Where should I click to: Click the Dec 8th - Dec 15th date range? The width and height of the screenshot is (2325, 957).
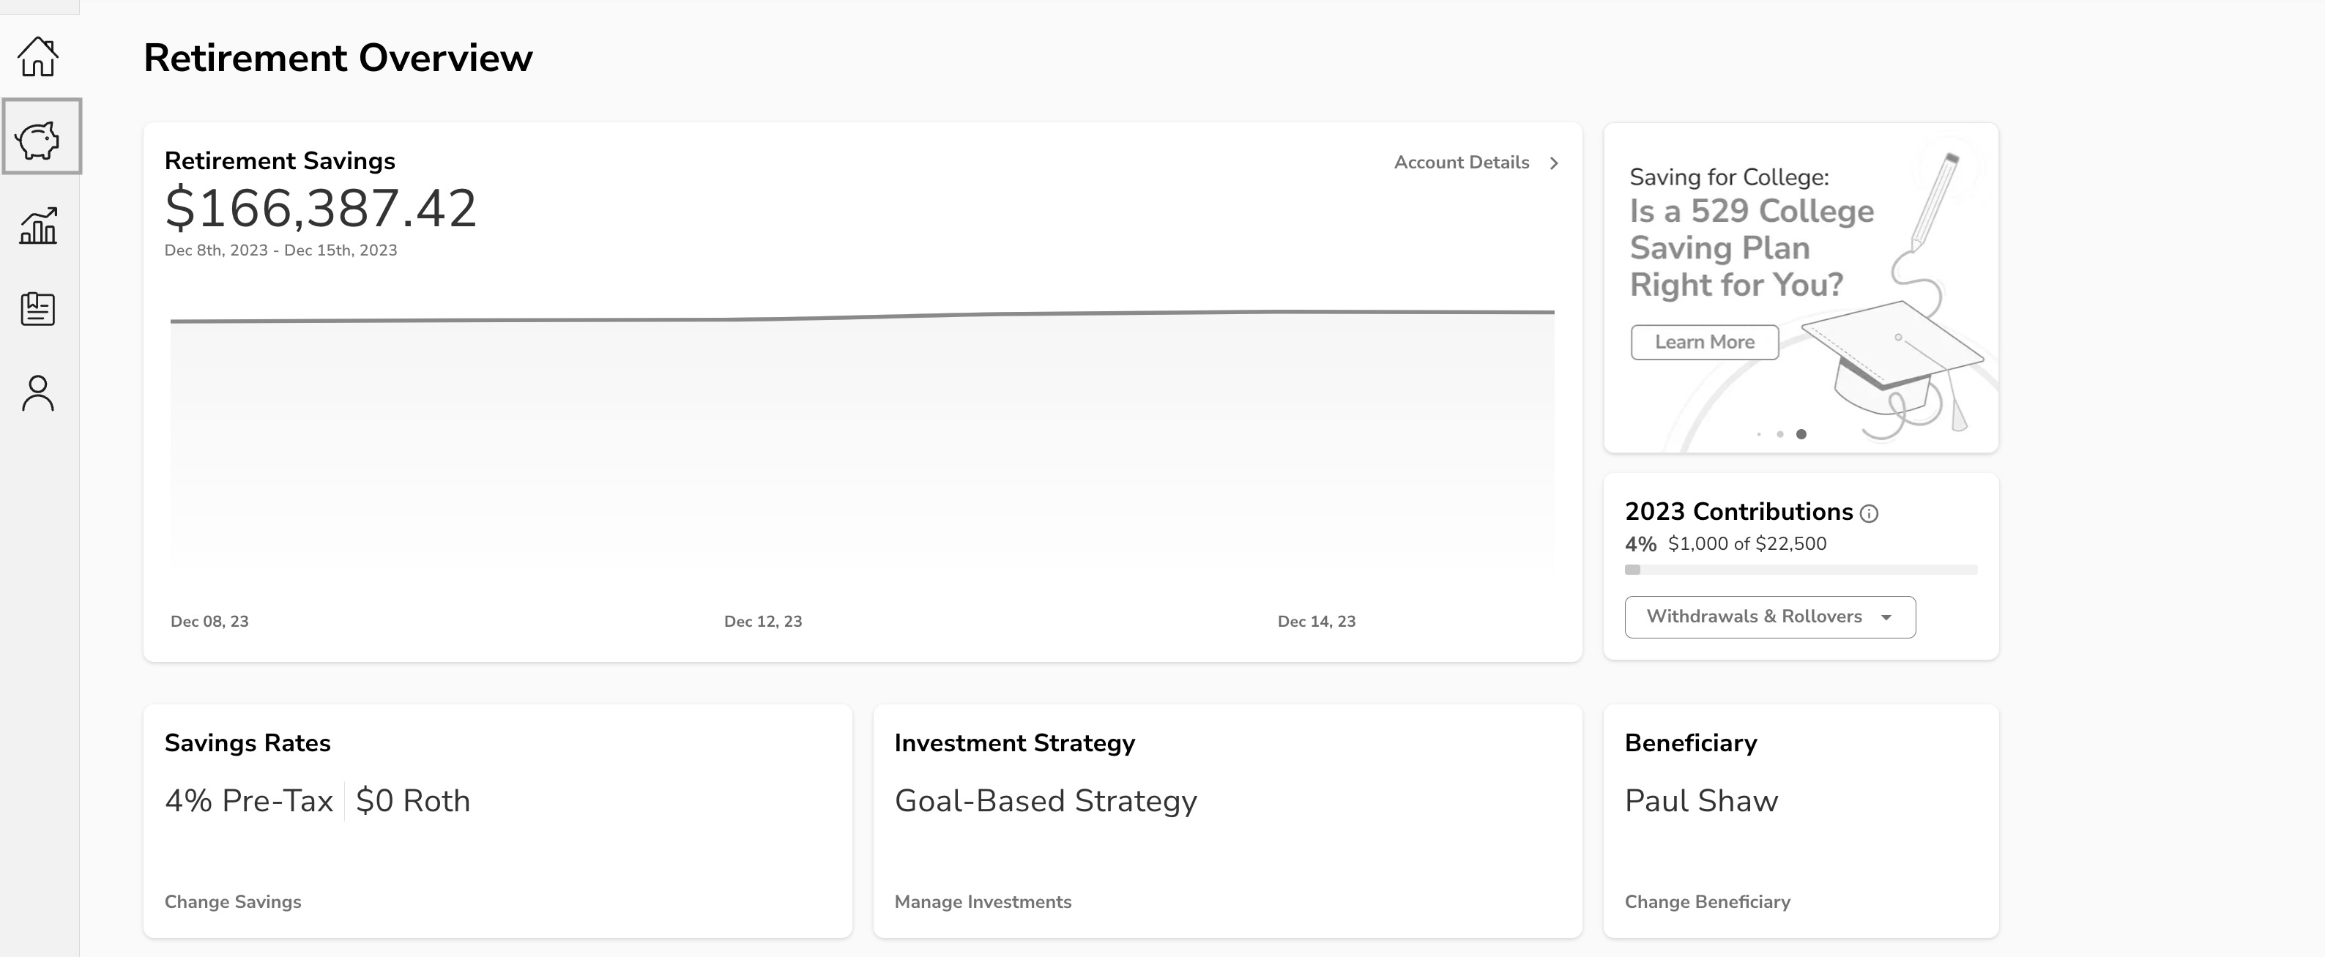(280, 250)
